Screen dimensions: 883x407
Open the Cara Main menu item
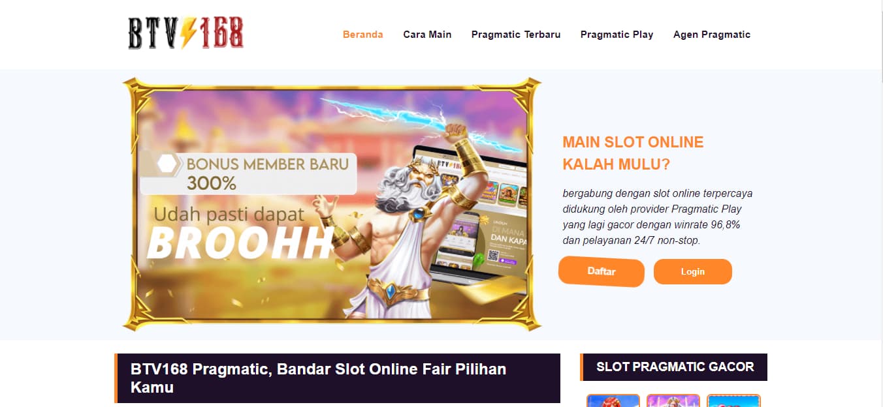[x=427, y=35]
